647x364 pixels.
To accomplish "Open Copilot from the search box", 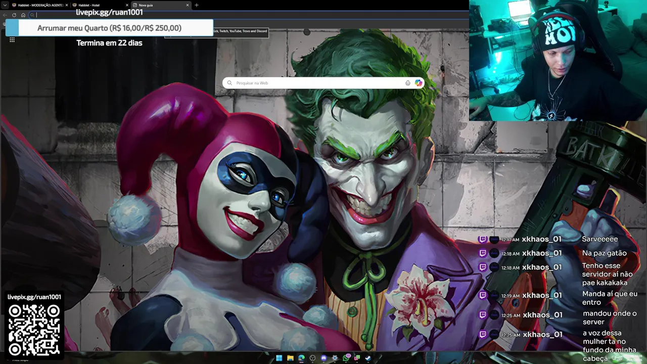I will tap(419, 83).
